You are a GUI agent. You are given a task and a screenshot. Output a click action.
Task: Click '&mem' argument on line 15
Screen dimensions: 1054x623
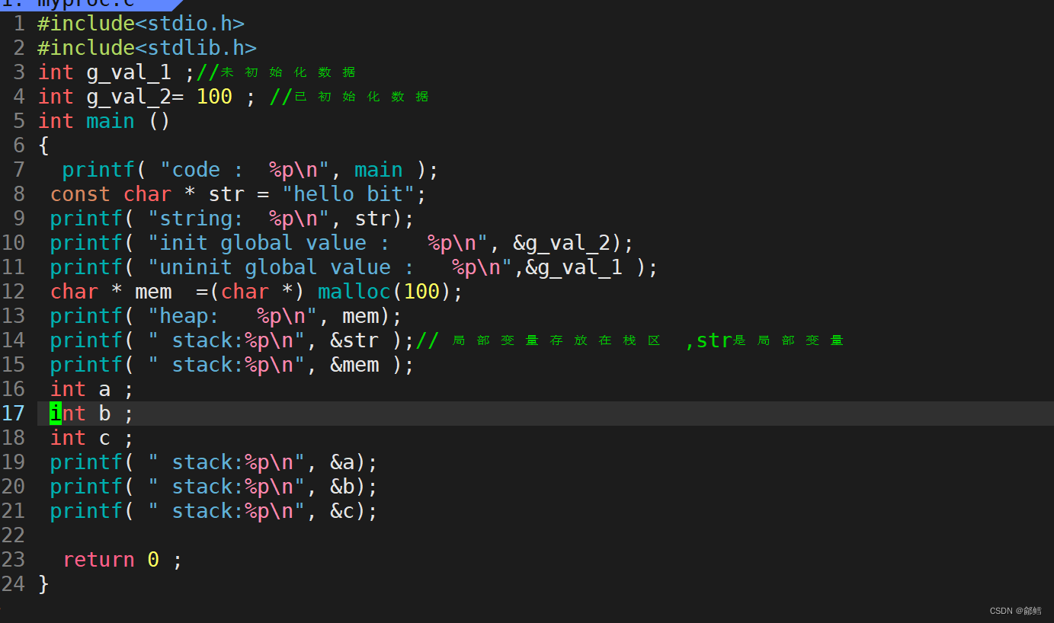[x=355, y=364]
